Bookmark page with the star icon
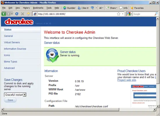 pos(119,14)
